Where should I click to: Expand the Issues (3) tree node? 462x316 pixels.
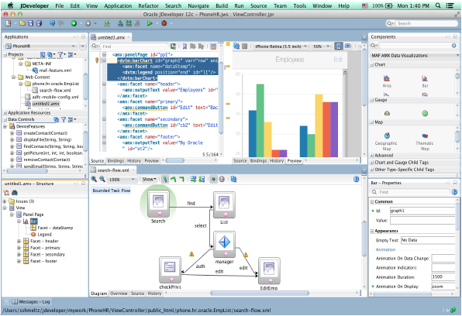pyautogui.click(x=5, y=201)
